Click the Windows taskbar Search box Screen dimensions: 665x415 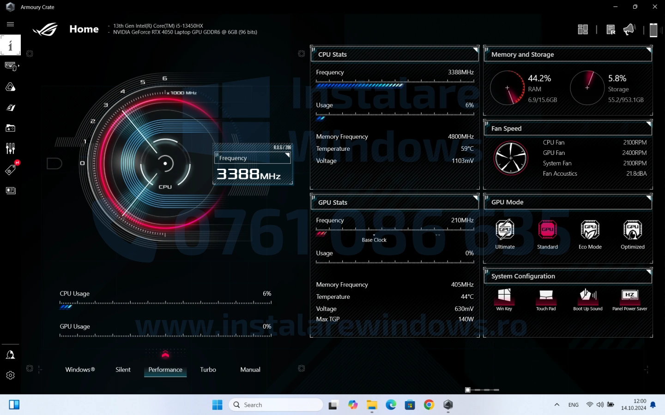coord(276,405)
